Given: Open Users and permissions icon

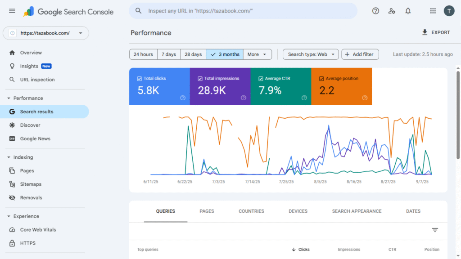Looking at the screenshot, I should point(392,11).
